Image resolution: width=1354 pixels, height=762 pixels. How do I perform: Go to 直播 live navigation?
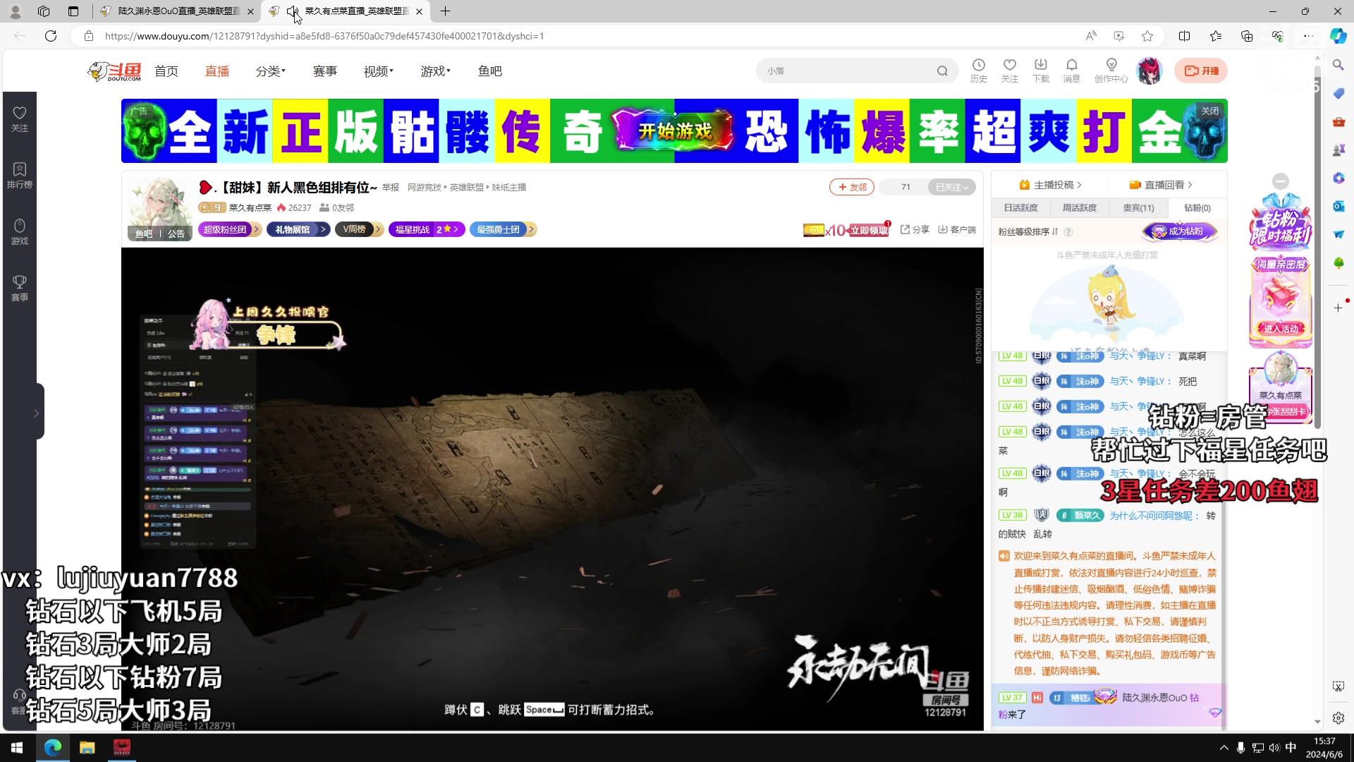tap(217, 71)
